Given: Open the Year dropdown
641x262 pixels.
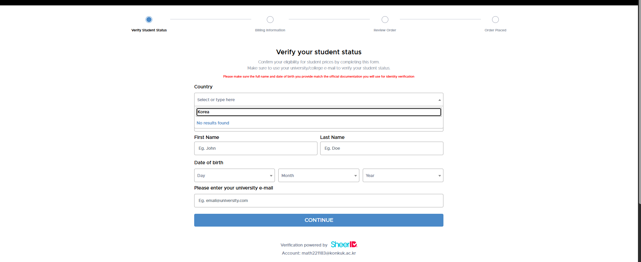Looking at the screenshot, I should [403, 175].
